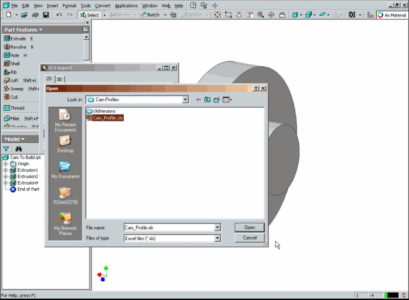Open My Recent Documents location
The image size is (409, 300).
[65, 120]
